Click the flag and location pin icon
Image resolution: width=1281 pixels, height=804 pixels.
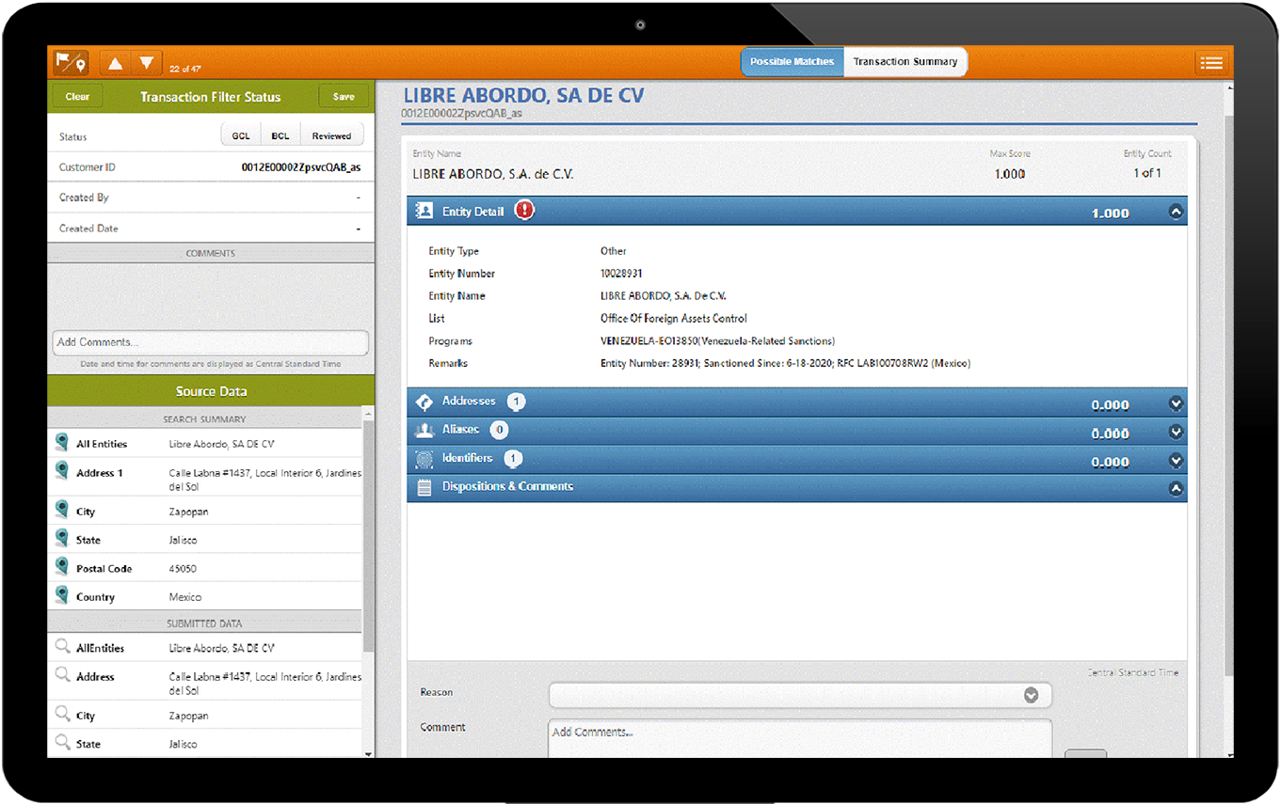pyautogui.click(x=71, y=63)
